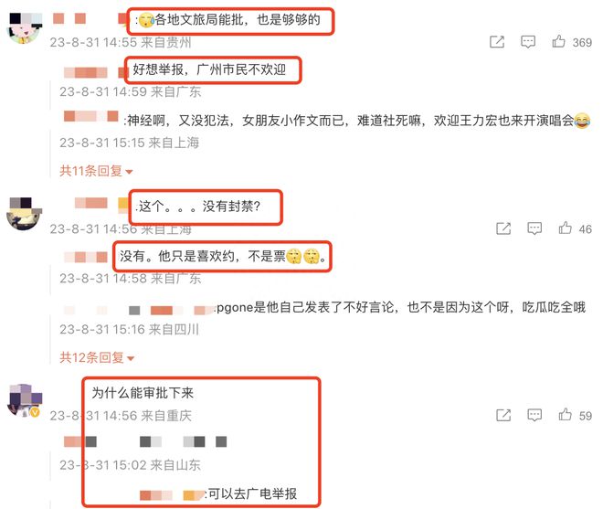
Task: Share the comment posted from 贵州
Action: coord(497,41)
